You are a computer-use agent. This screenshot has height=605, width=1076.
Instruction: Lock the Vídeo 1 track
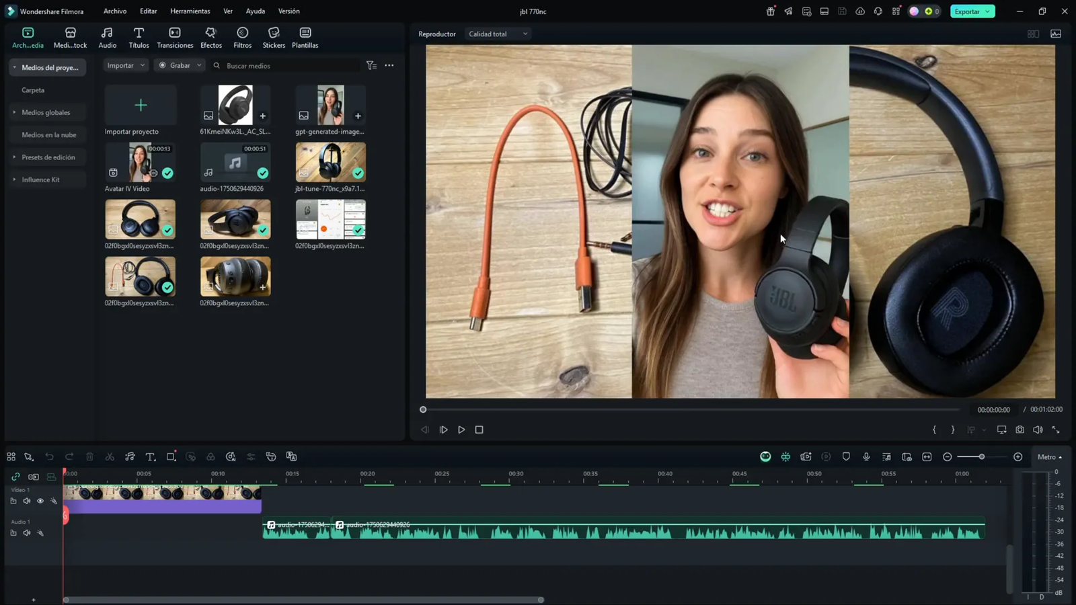[13, 501]
